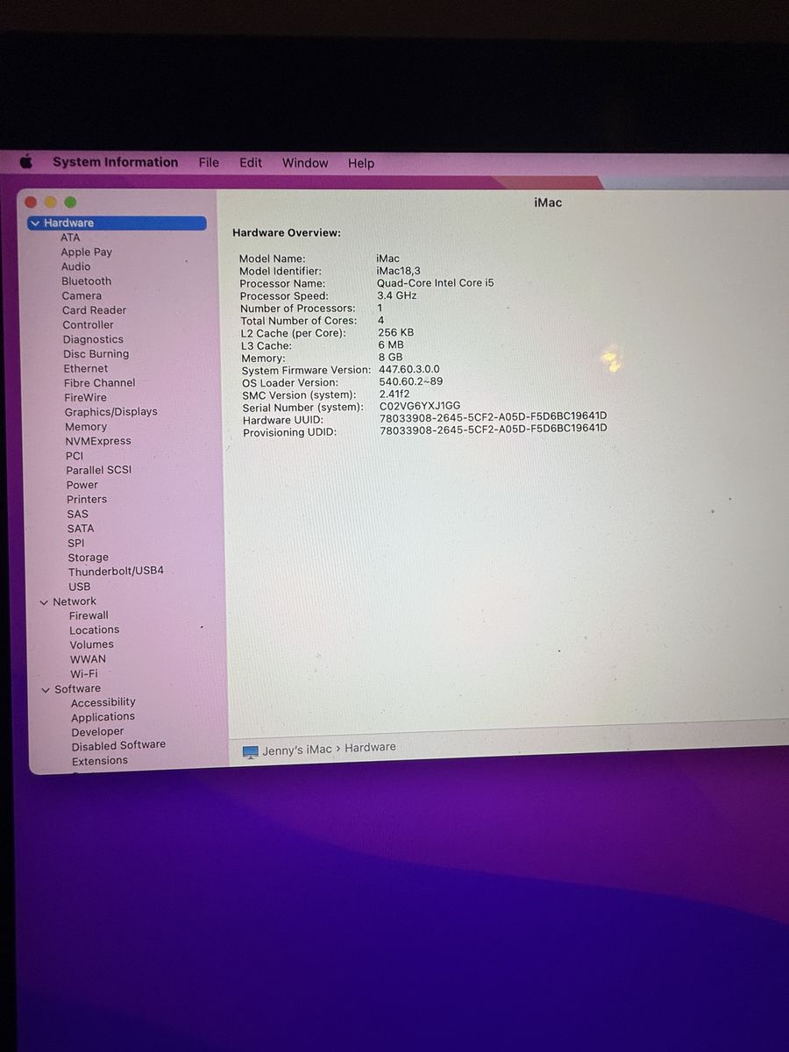
Task: Select Disabled Software in the sidebar
Action: point(118,746)
